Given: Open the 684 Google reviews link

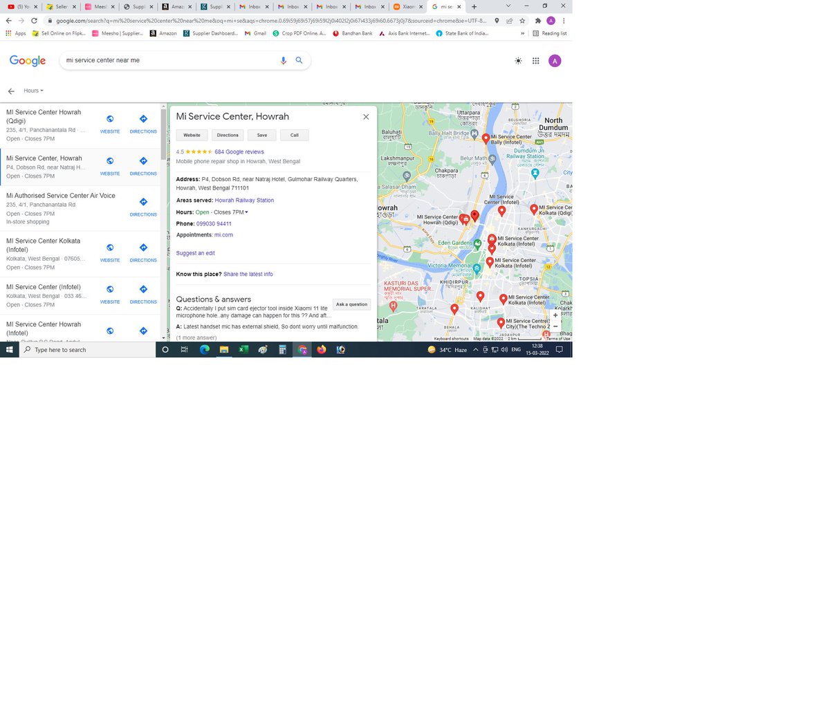Looking at the screenshot, I should pyautogui.click(x=239, y=152).
